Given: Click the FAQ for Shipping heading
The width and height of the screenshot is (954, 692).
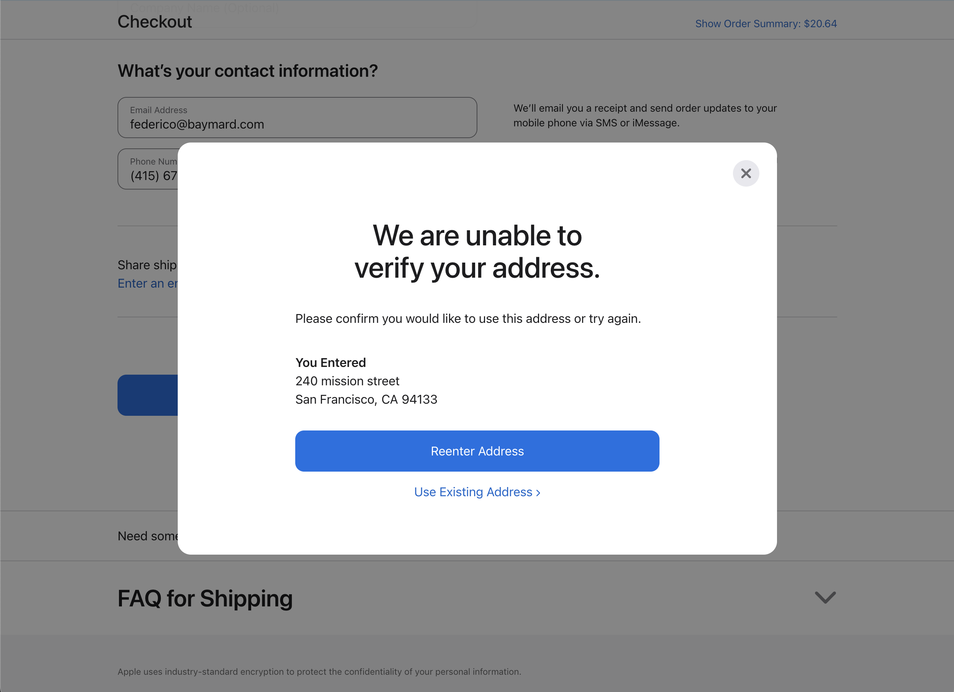Looking at the screenshot, I should click(205, 598).
